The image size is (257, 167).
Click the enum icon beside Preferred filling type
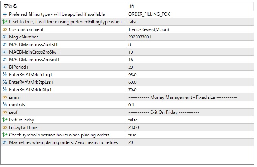(x=5, y=14)
